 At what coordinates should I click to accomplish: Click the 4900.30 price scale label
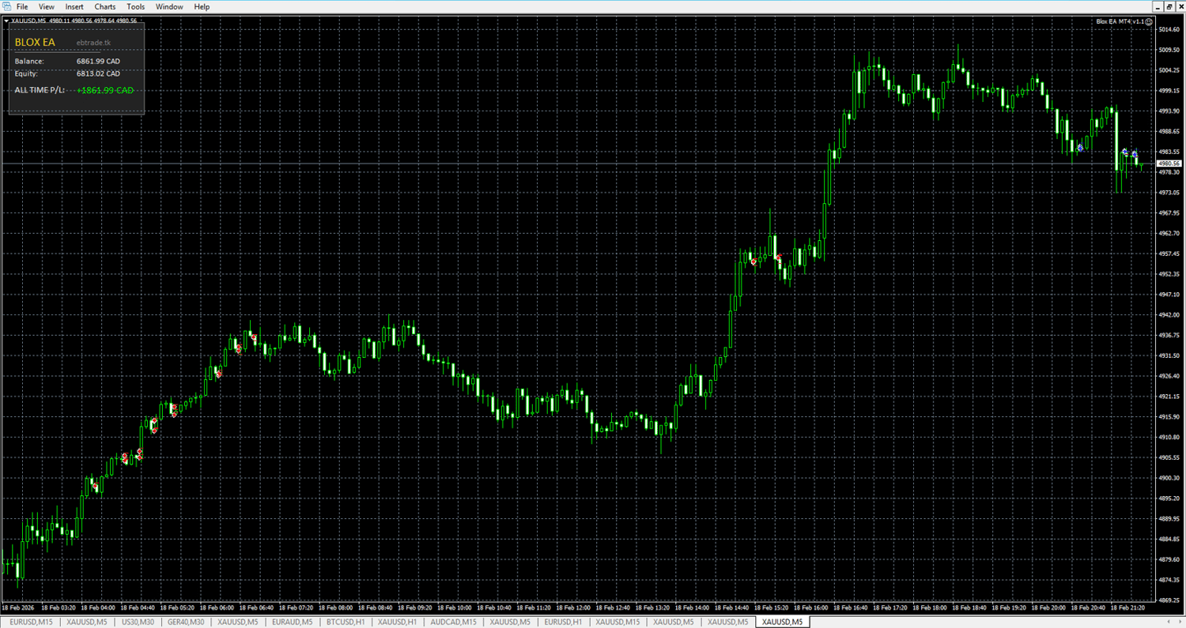tap(1169, 478)
